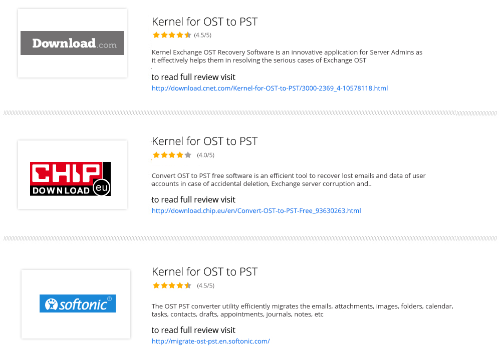Click the title beside the Download.com logo

[204, 21]
